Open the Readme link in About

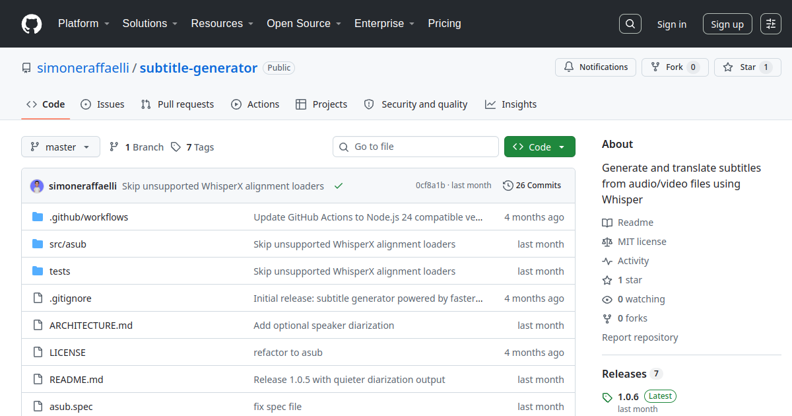click(628, 223)
